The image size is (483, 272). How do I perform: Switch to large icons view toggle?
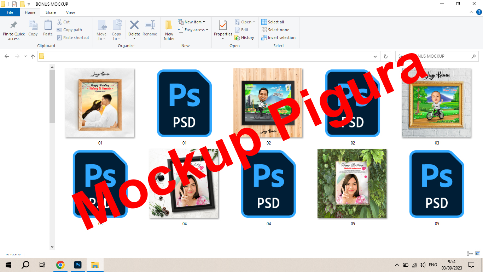click(478, 254)
